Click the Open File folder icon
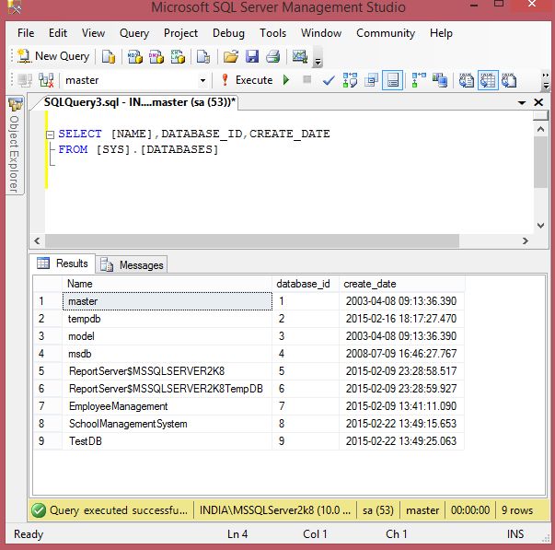The height and width of the screenshot is (550, 555). 231,56
